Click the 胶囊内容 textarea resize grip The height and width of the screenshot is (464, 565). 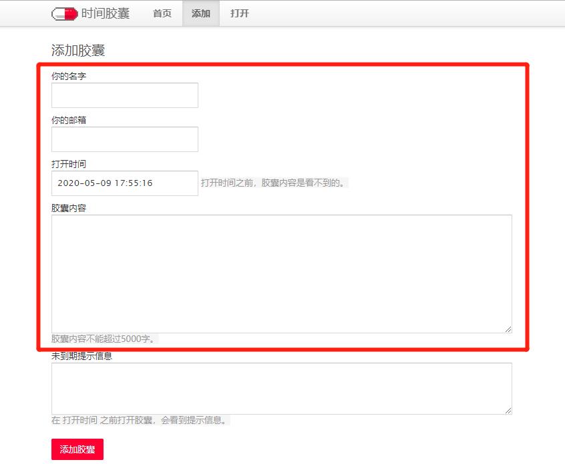tap(508, 329)
